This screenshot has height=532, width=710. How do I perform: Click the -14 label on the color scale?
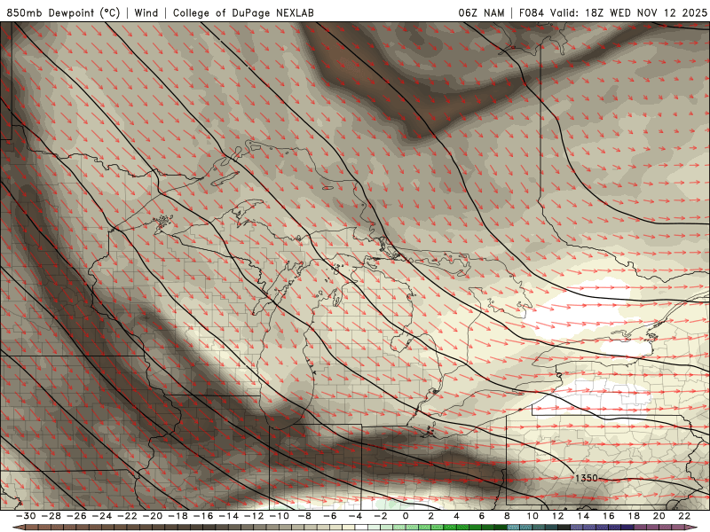click(x=228, y=516)
